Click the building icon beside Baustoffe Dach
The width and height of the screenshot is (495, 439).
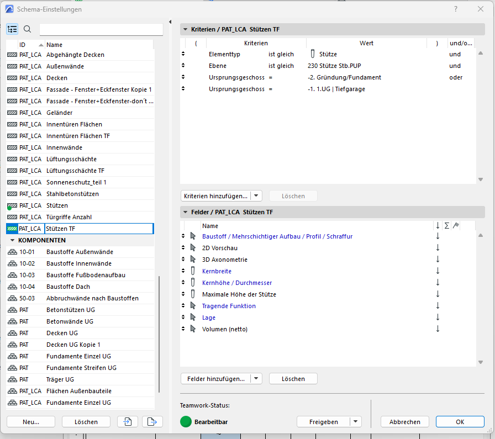pyautogui.click(x=13, y=286)
